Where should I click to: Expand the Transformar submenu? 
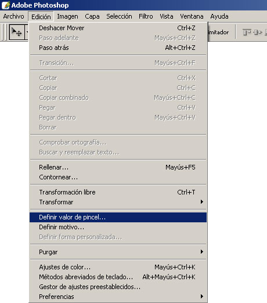click(118, 202)
